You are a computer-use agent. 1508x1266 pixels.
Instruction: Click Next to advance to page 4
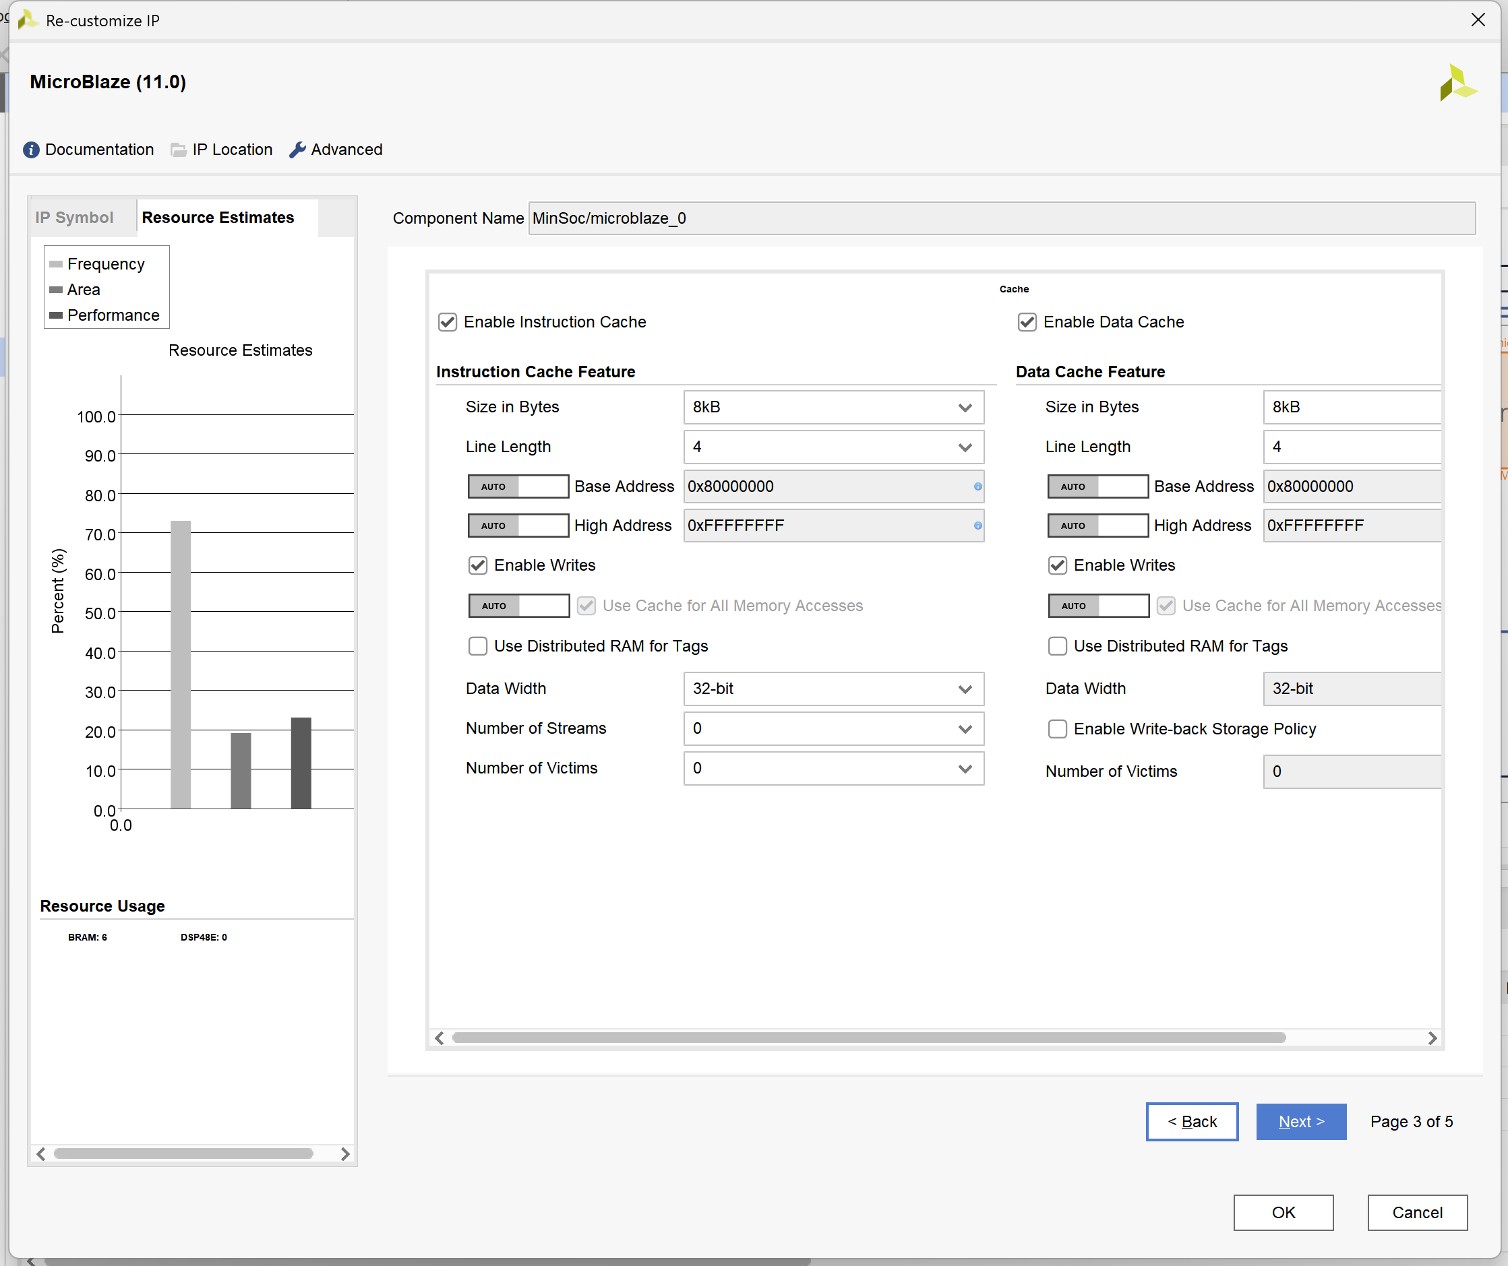pos(1301,1121)
